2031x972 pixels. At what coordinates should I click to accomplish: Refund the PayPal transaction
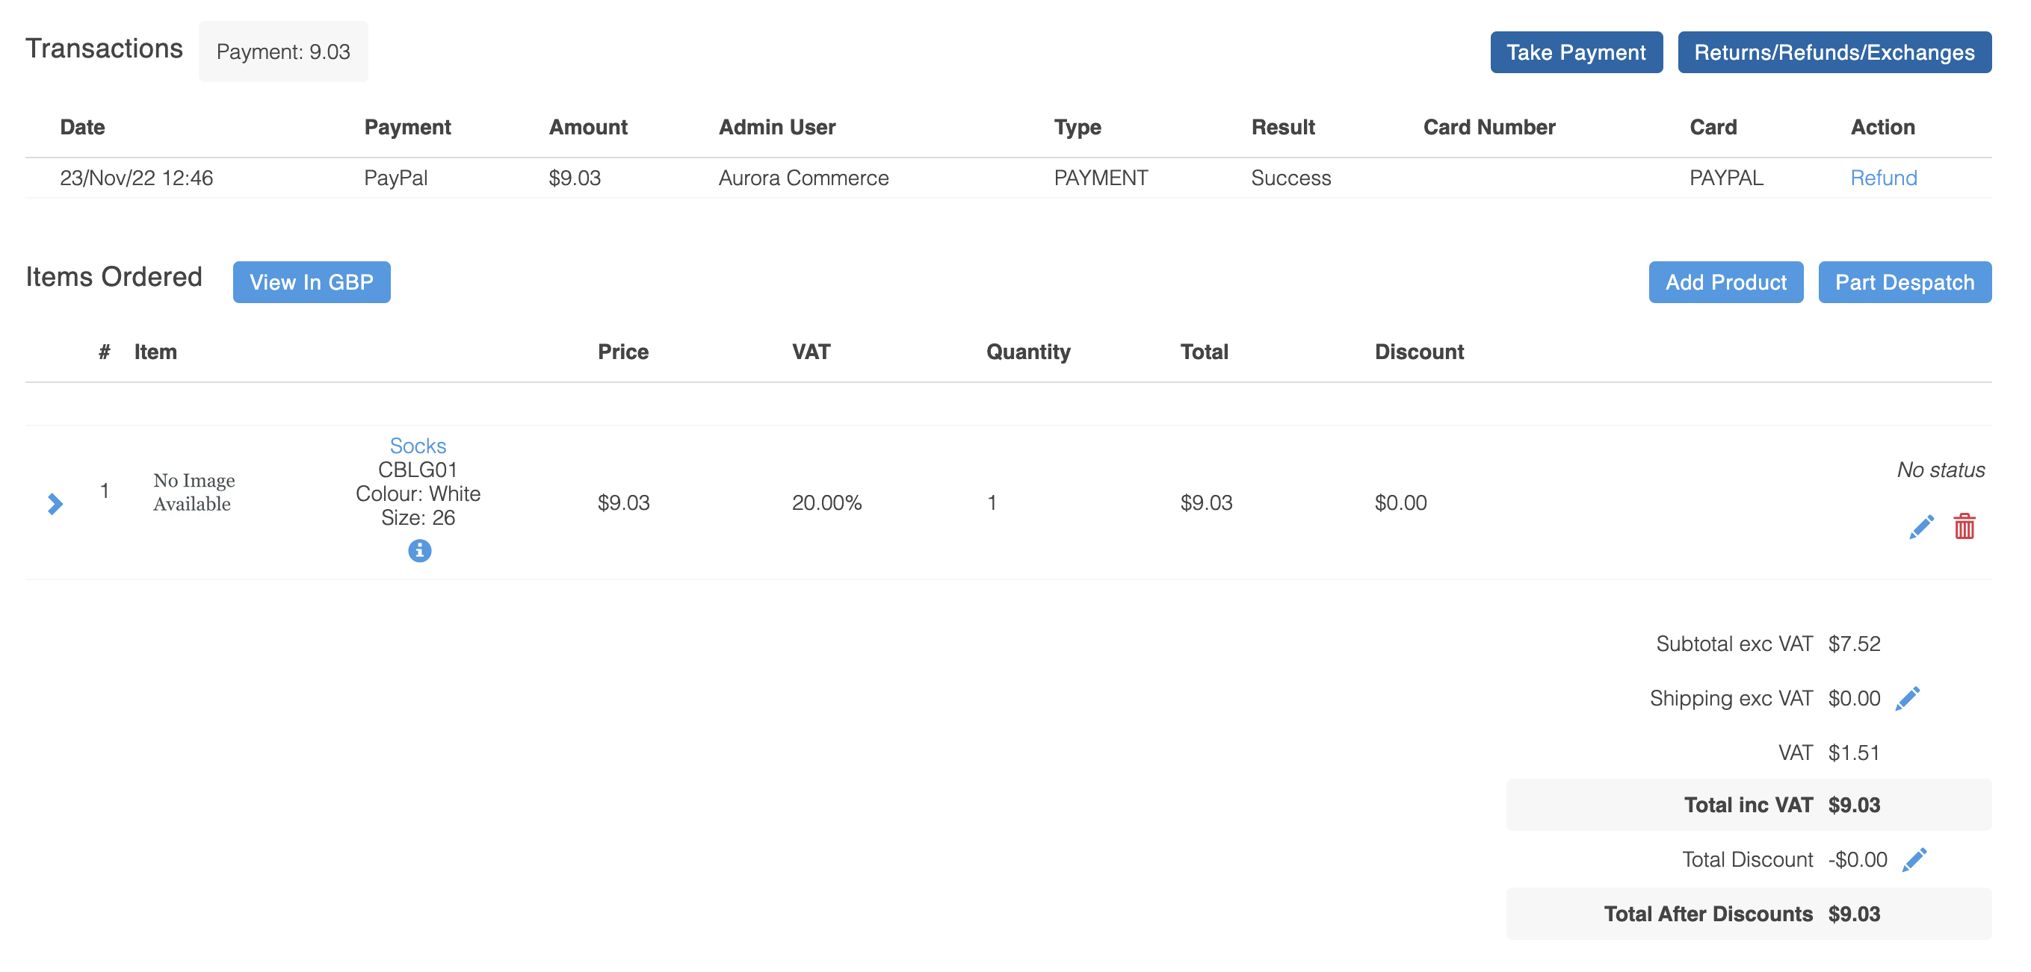(x=1883, y=178)
